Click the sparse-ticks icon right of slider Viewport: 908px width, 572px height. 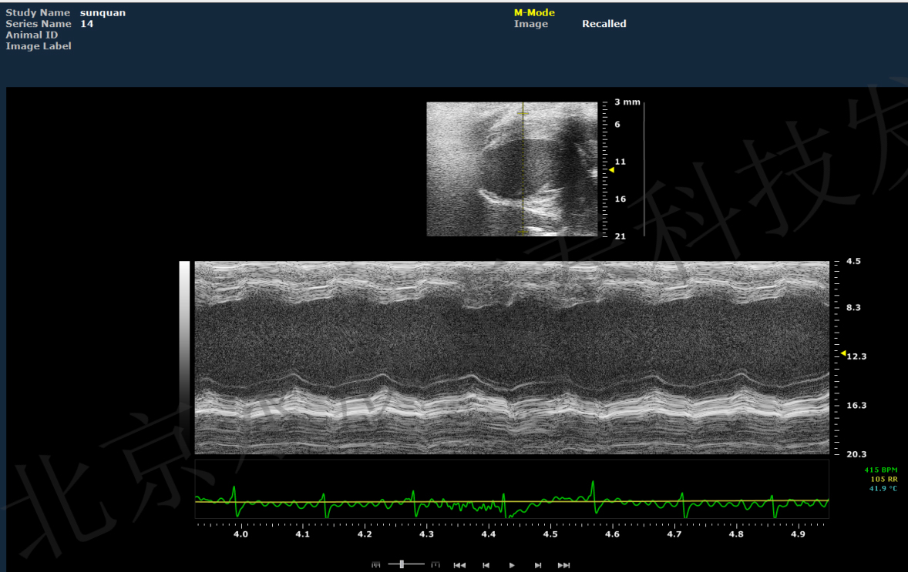436,564
